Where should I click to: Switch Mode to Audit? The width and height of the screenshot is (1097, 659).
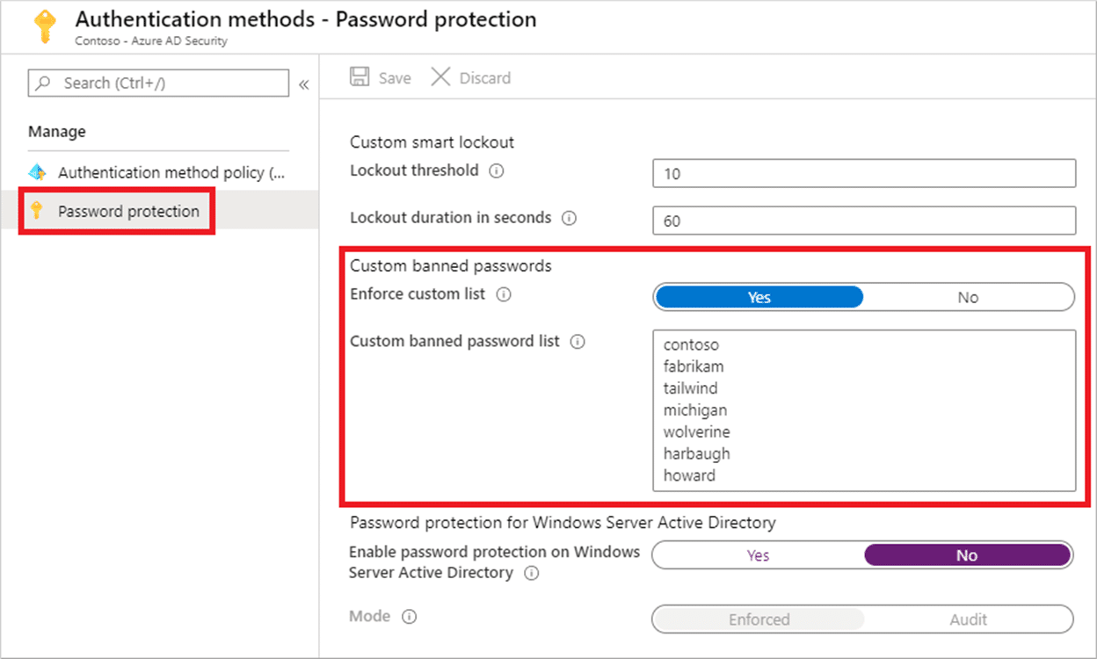point(967,619)
